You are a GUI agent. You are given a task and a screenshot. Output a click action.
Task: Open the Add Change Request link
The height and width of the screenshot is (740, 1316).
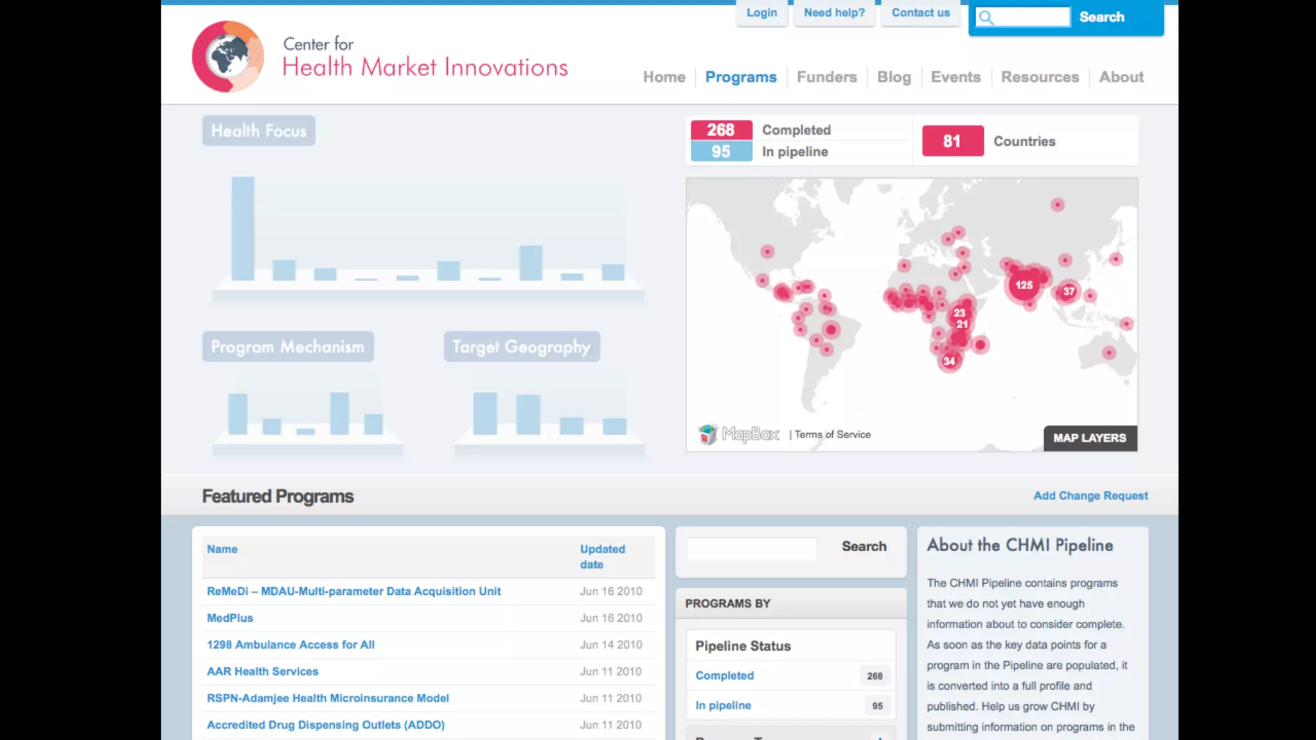pyautogui.click(x=1090, y=496)
